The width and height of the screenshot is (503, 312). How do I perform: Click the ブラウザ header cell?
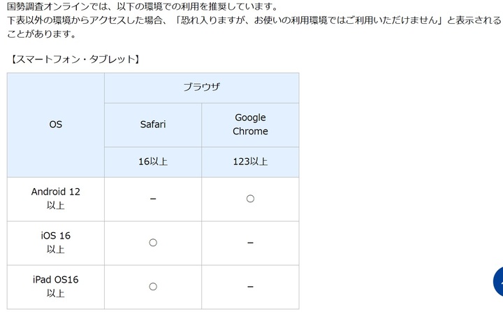202,87
